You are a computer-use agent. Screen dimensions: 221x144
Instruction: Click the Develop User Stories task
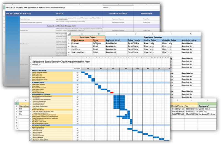pos(52,110)
